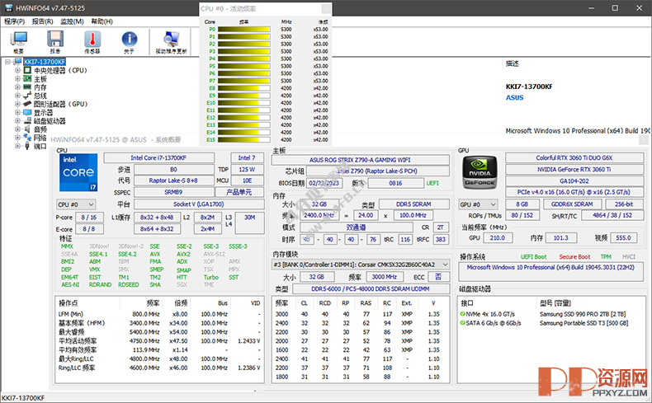Click the Intel Core i7 logo badge

78,172
